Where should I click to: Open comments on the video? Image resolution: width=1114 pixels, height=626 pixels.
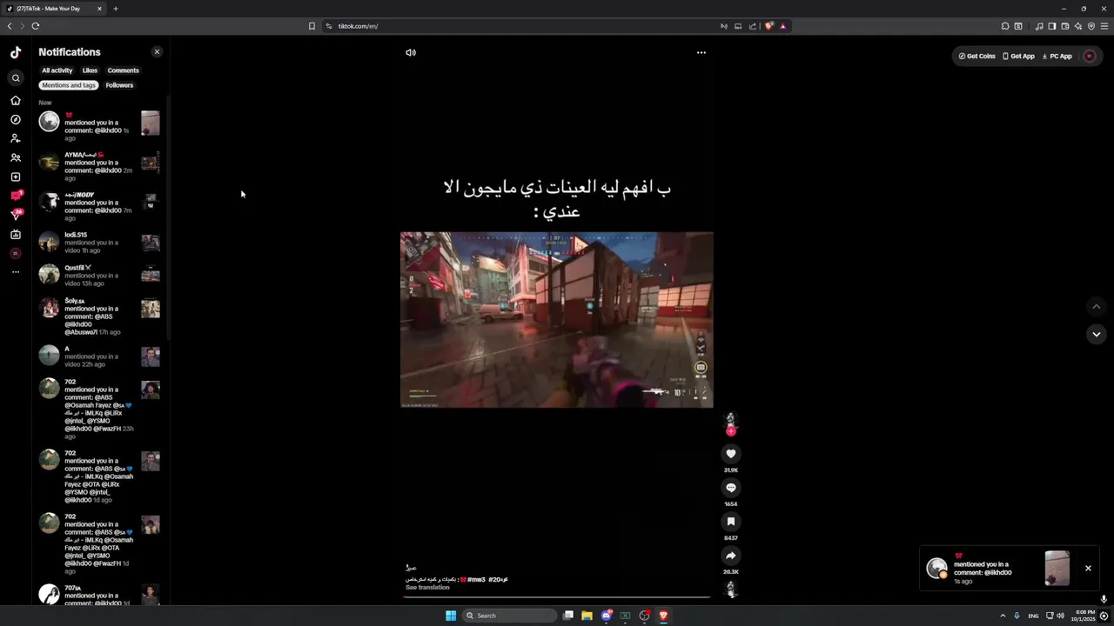(x=731, y=488)
